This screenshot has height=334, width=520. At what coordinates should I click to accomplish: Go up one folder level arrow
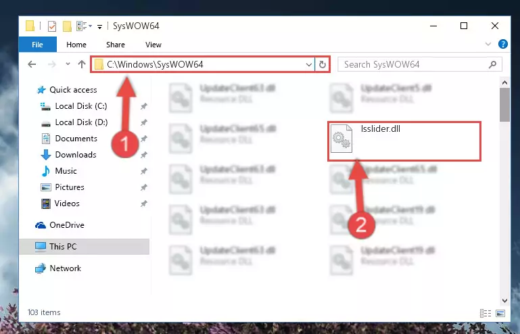point(82,64)
